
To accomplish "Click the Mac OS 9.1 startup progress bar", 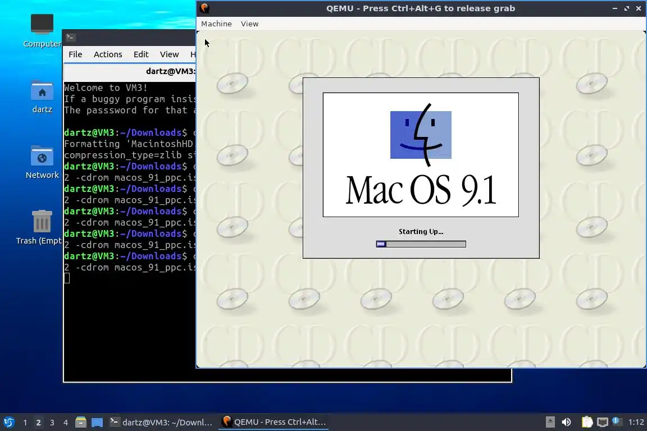I will point(421,244).
